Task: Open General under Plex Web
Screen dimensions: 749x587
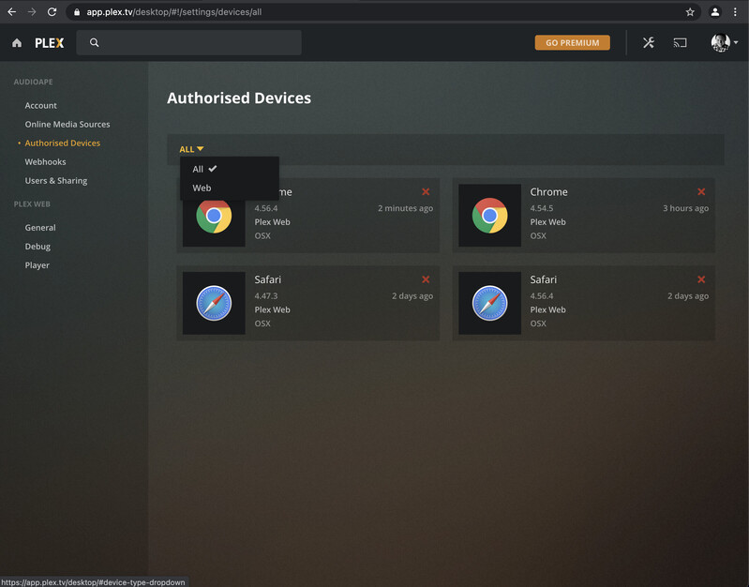Action: 40,228
